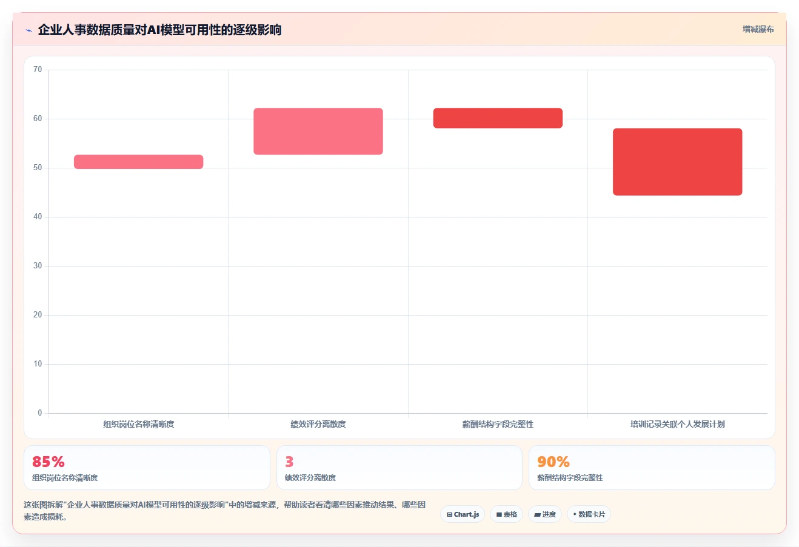This screenshot has width=799, height=547.
Task: Click the 培训记录关联个人发展计划 waterfall bar
Action: point(678,162)
